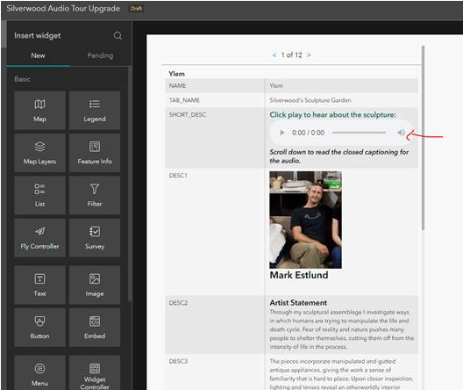Insert the Legend widget

pos(95,111)
